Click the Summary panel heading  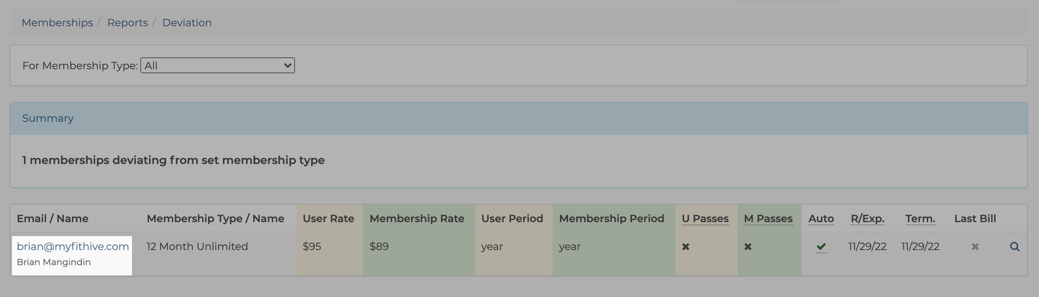47,118
